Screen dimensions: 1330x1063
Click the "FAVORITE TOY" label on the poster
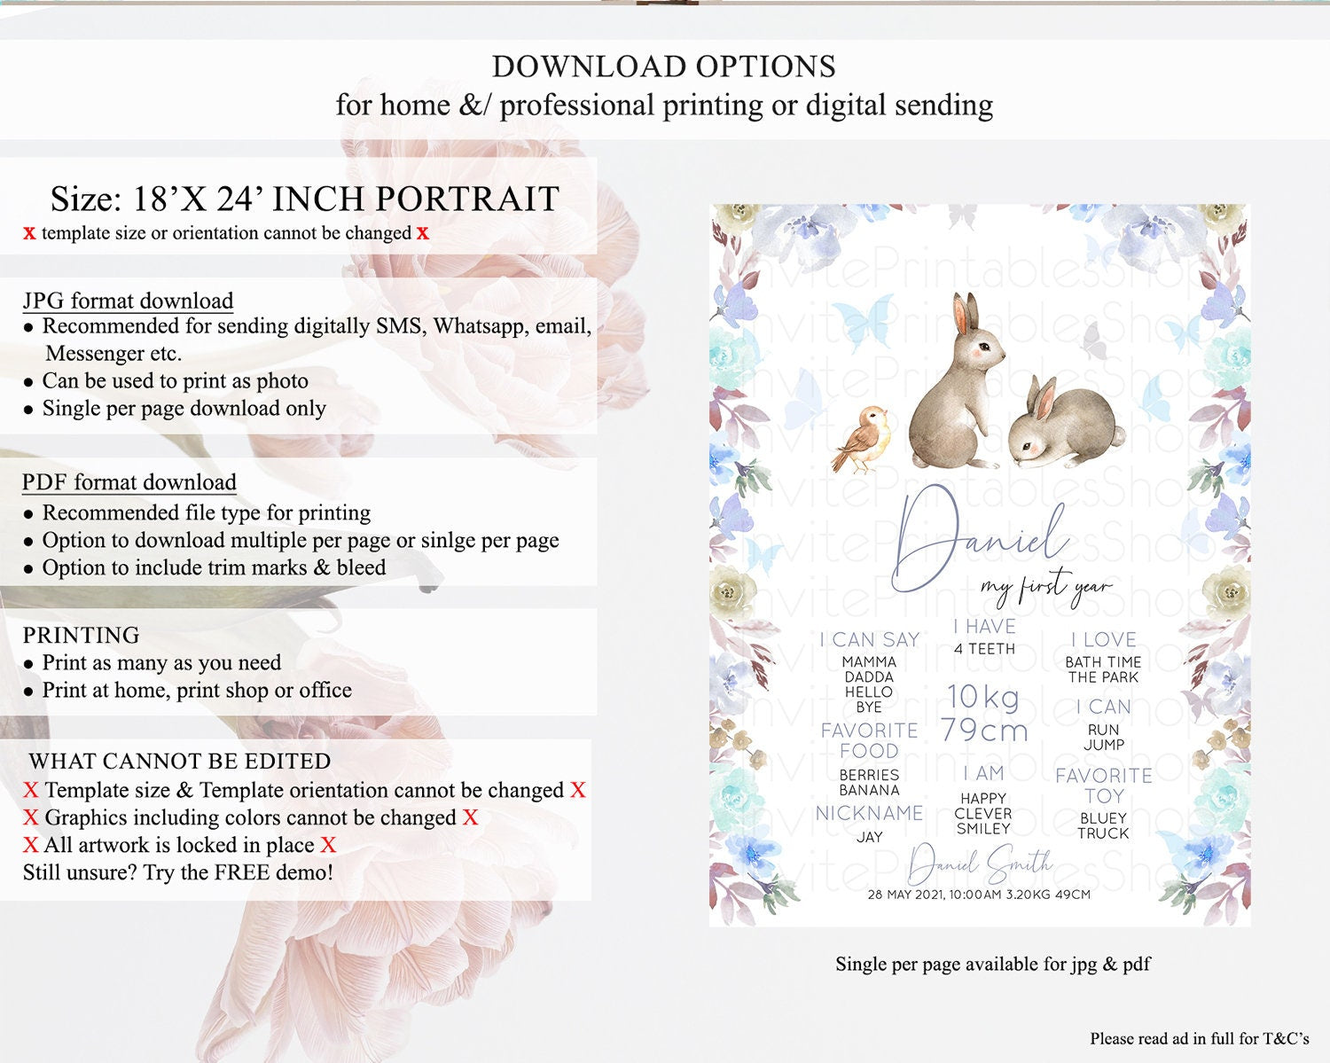click(1103, 786)
